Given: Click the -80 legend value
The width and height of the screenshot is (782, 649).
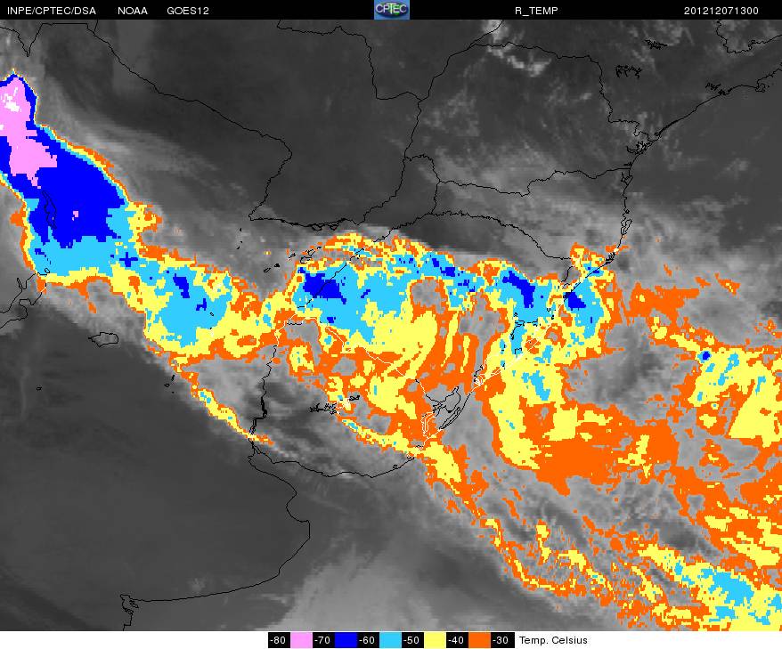Looking at the screenshot, I should coord(279,640).
